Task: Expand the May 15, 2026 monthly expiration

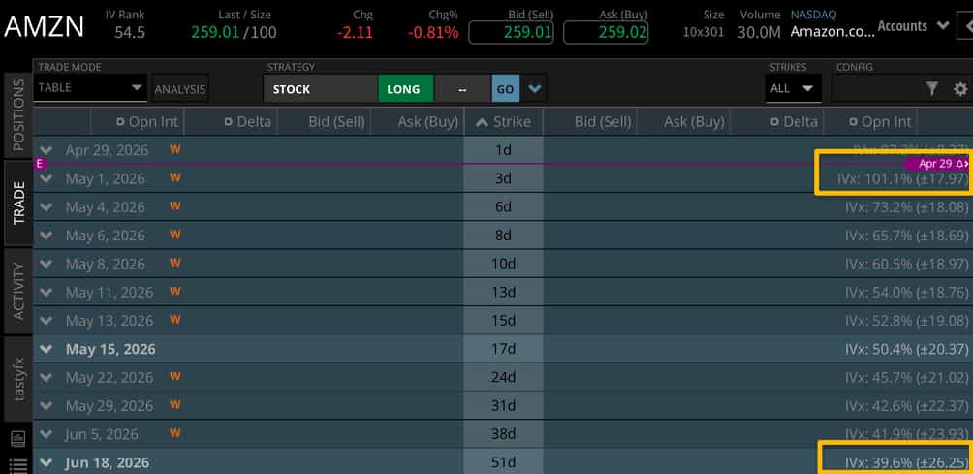Action: (46, 349)
